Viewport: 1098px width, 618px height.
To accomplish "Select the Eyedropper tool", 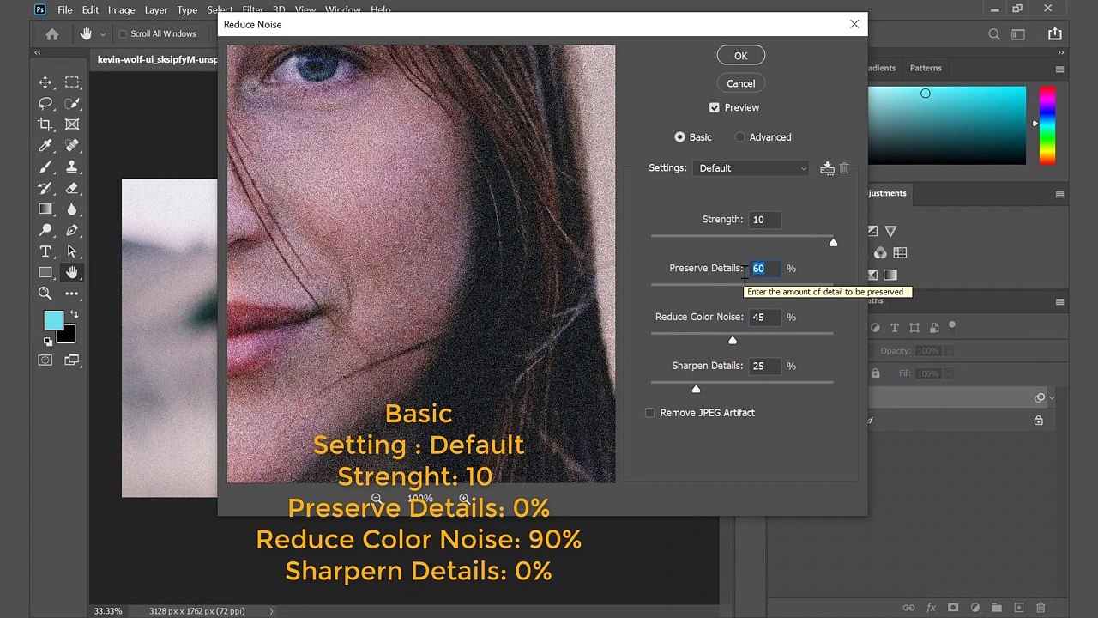I will (x=45, y=146).
